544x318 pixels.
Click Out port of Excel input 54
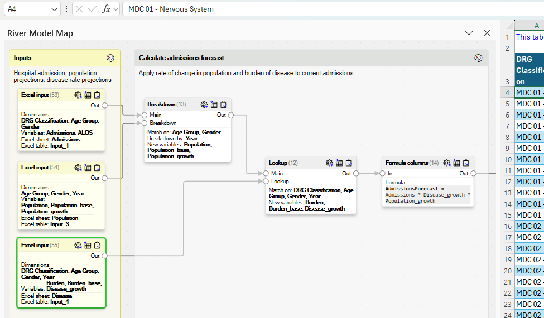tap(104, 178)
